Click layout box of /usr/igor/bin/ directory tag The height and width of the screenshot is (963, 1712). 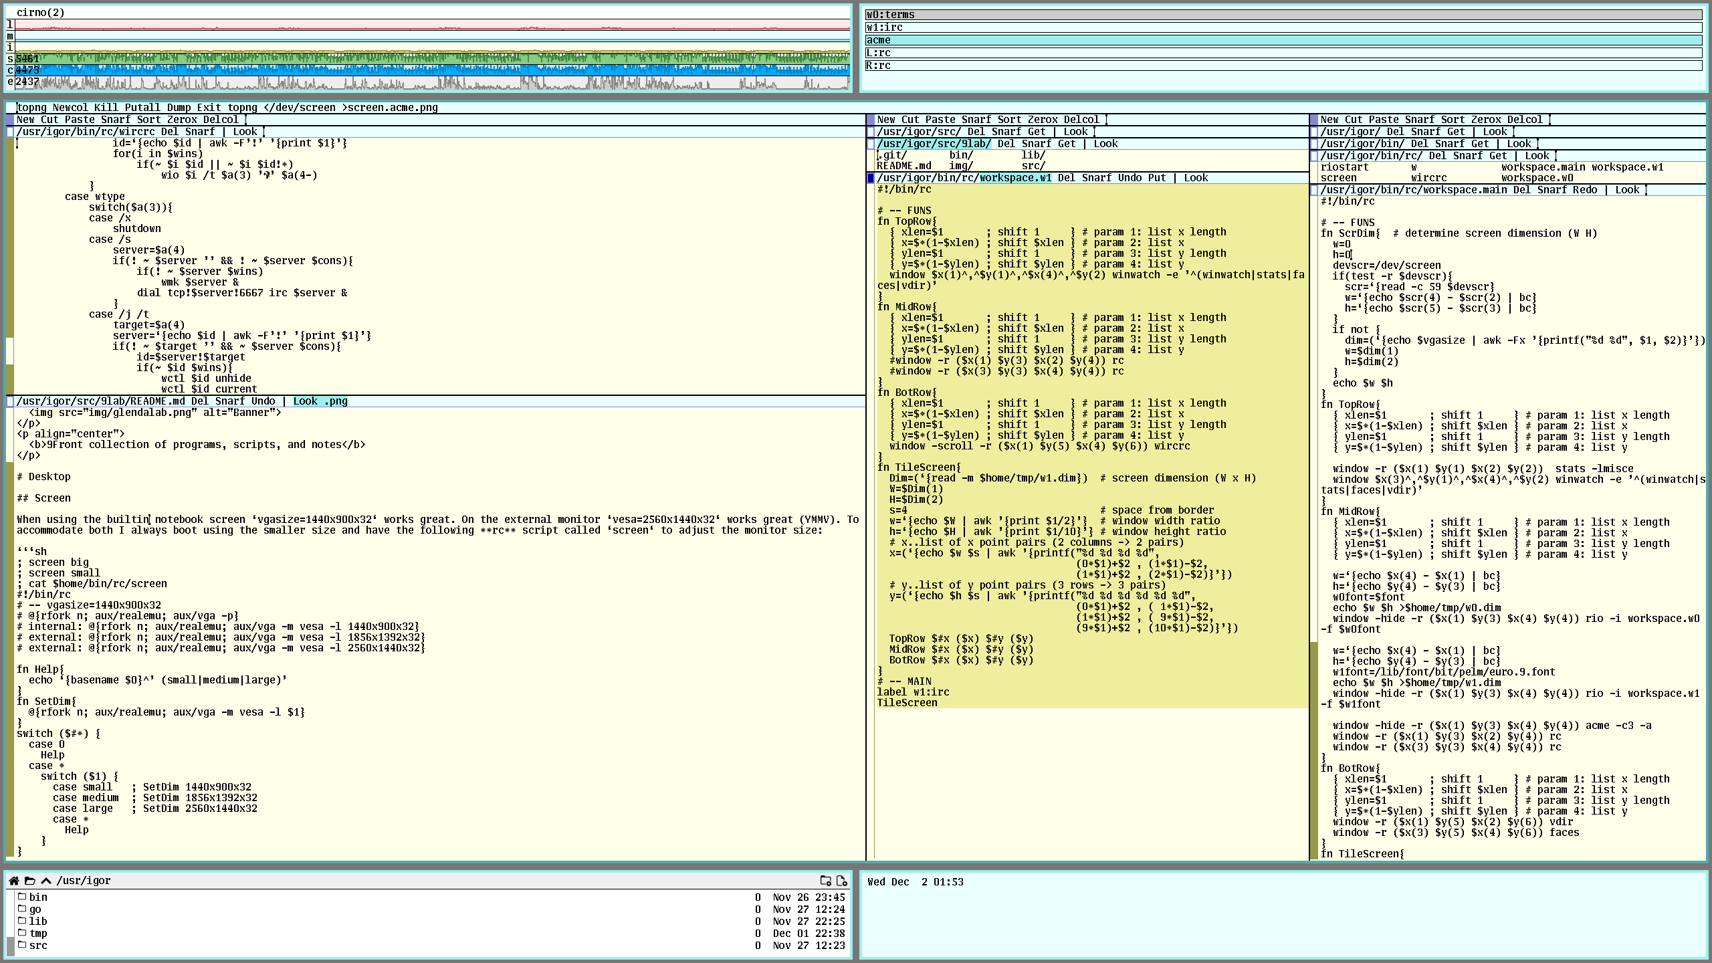[x=1314, y=144]
